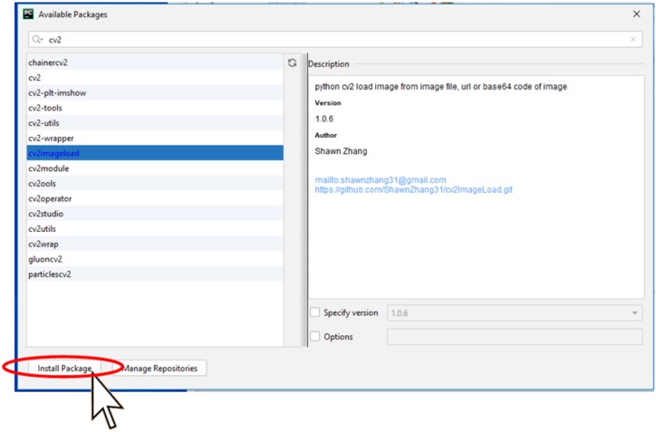Image resolution: width=656 pixels, height=432 pixels.
Task: Enable the Specify version checkbox
Action: click(315, 312)
